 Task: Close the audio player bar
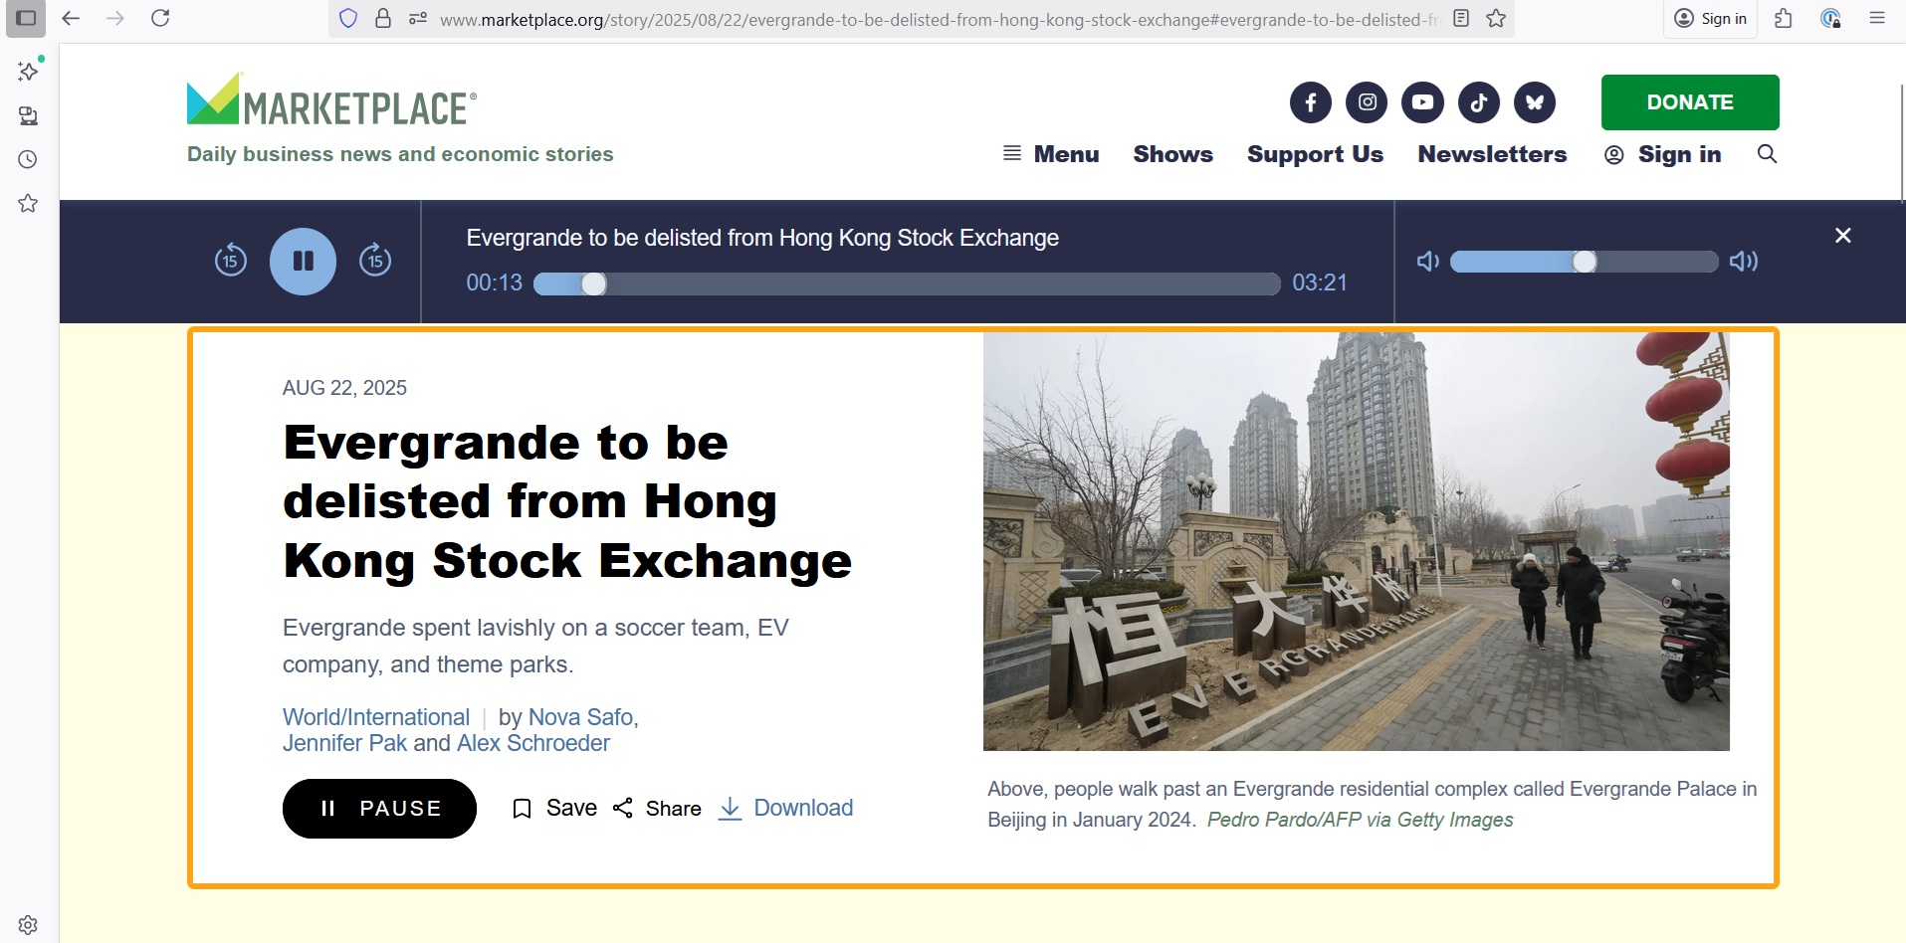pos(1842,236)
